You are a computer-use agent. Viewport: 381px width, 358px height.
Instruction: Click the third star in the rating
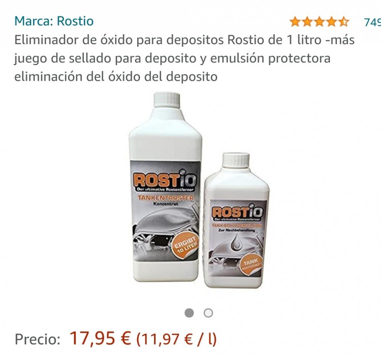point(319,22)
